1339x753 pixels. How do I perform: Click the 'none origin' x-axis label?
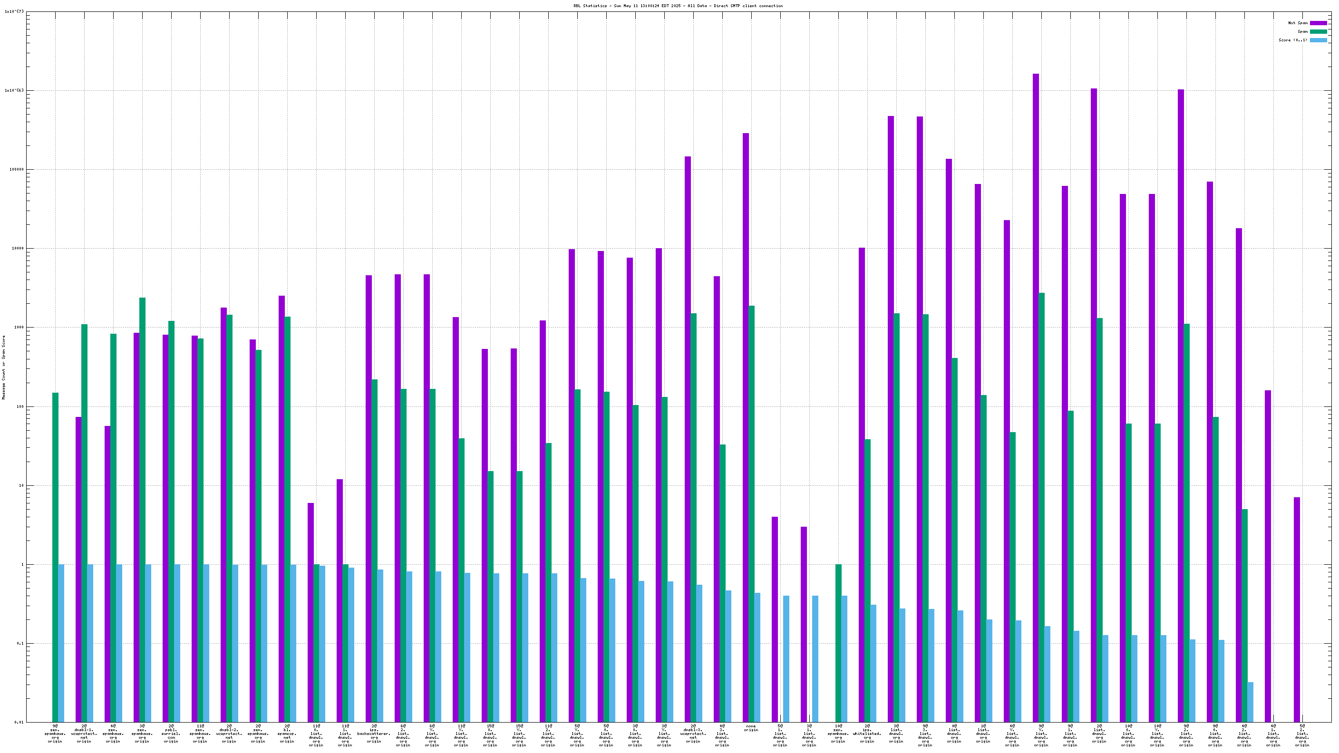[751, 728]
